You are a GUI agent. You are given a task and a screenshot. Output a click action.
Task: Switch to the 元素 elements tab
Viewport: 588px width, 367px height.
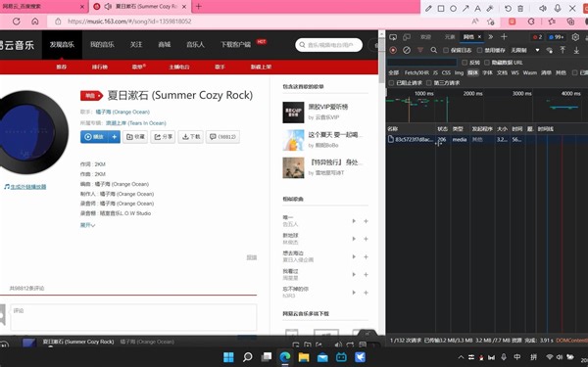[450, 37]
